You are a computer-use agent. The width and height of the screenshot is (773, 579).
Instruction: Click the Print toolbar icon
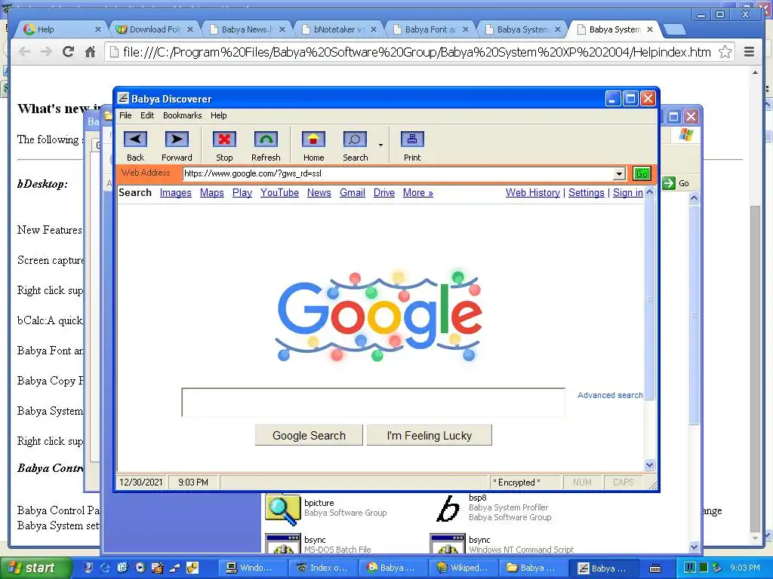(x=412, y=139)
